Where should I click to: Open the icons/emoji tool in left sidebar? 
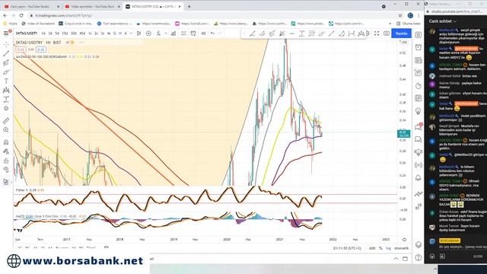click(x=6, y=108)
